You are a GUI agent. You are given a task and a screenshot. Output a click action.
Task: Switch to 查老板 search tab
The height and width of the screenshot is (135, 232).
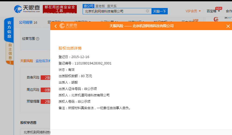pyautogui.click(x=100, y=6)
